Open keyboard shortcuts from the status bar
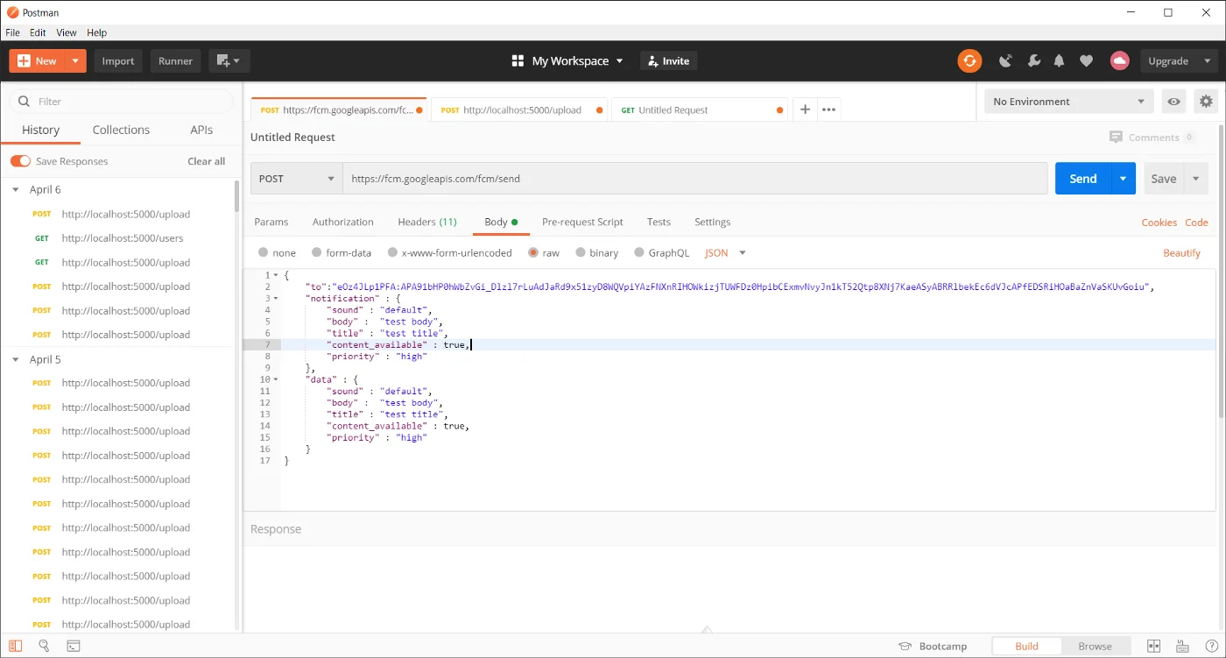The width and height of the screenshot is (1226, 658). click(1182, 646)
